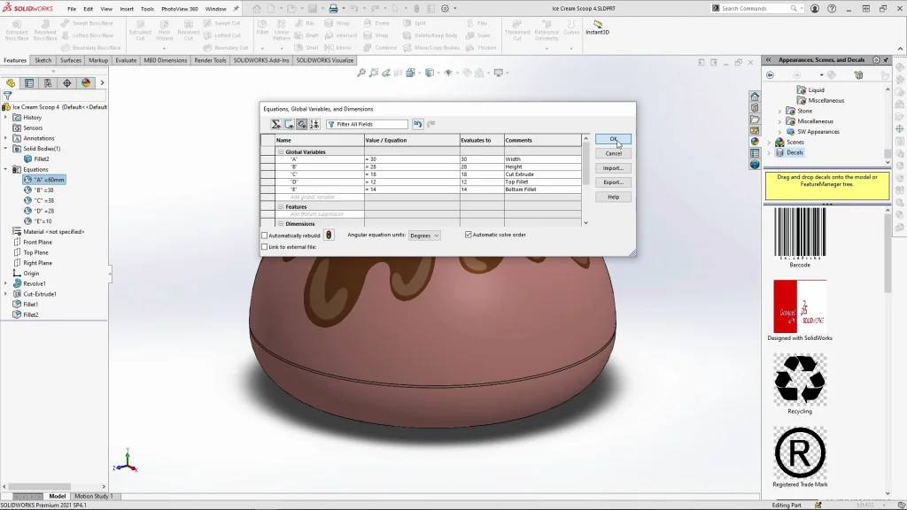This screenshot has height=510, width=907.
Task: Click the SOLIDWORKS Resources home icon
Action: coord(755,96)
